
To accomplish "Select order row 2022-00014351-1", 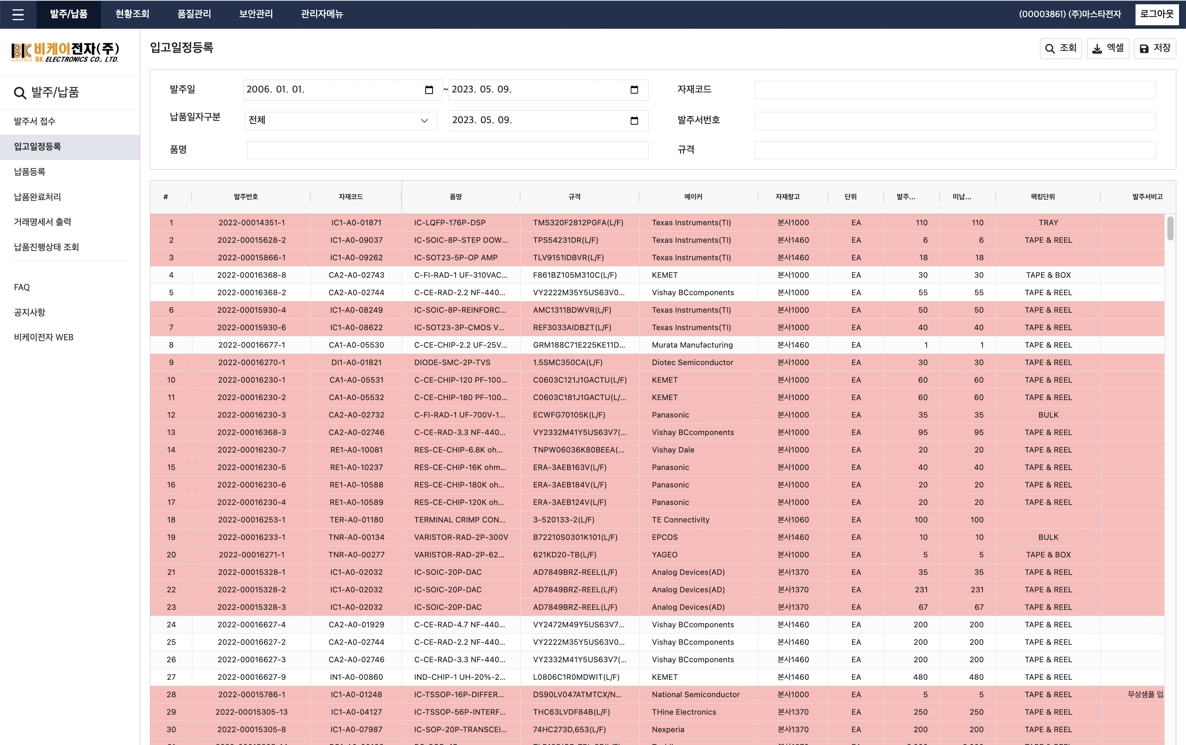I will click(657, 223).
